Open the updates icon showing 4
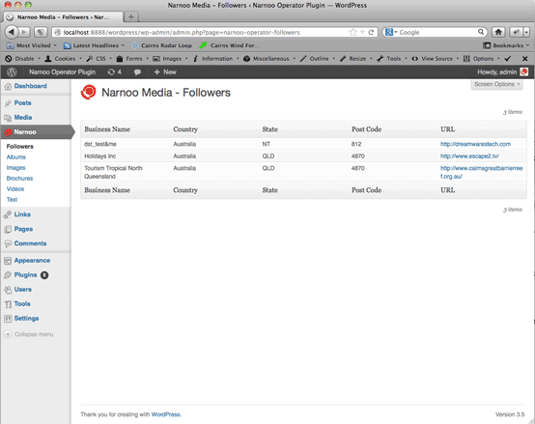This screenshot has height=424, width=535. pyautogui.click(x=114, y=72)
